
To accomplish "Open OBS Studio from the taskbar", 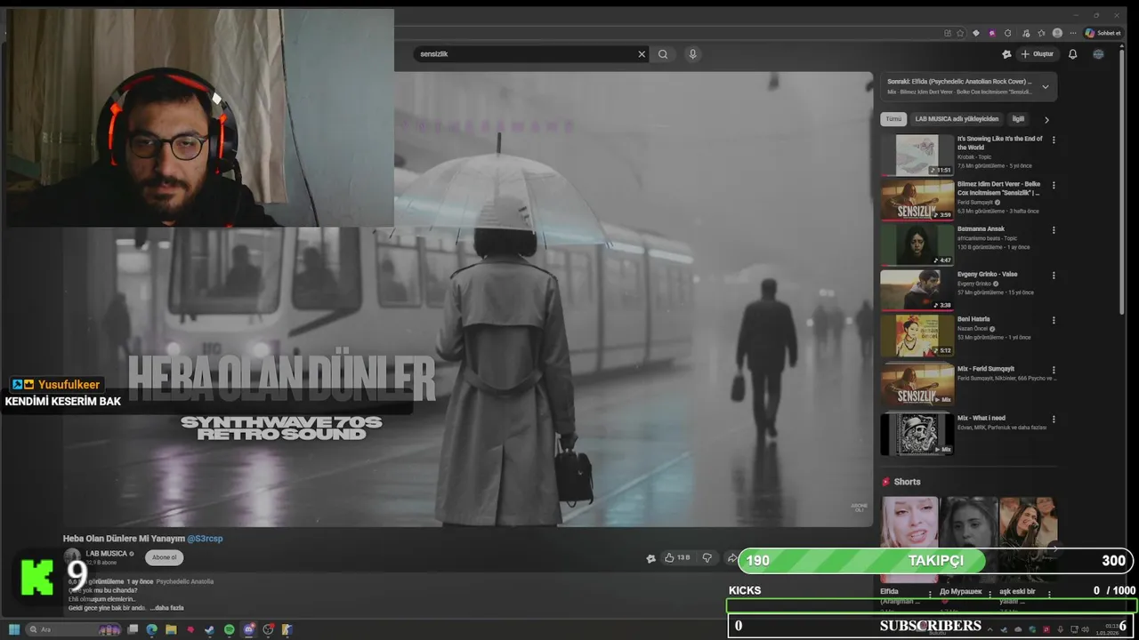I will 268,629.
